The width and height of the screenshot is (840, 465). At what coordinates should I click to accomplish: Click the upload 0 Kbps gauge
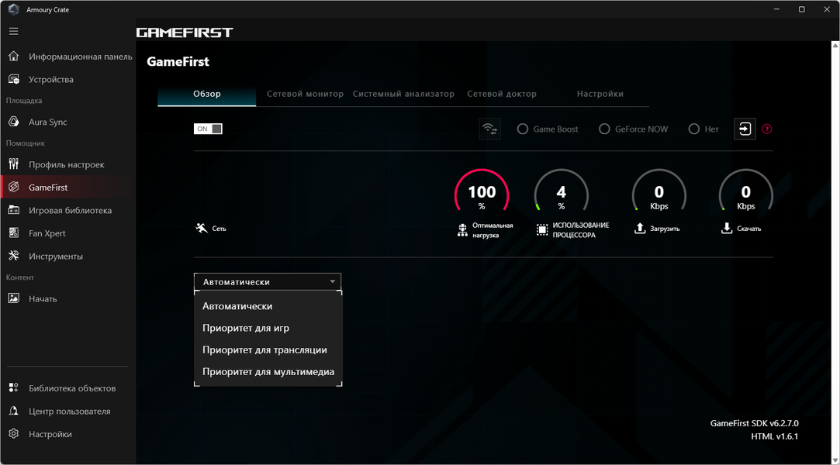[659, 191]
